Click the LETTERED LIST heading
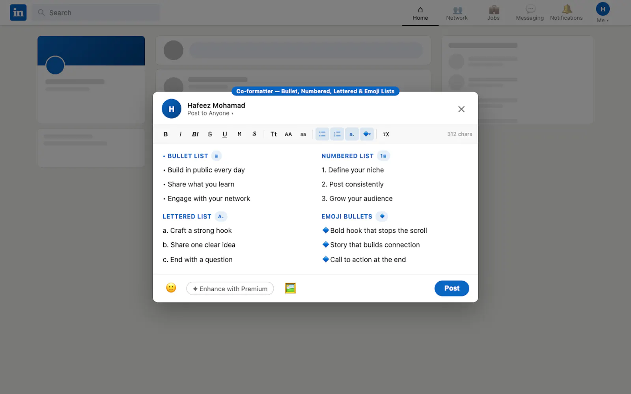The width and height of the screenshot is (631, 394). point(187,217)
